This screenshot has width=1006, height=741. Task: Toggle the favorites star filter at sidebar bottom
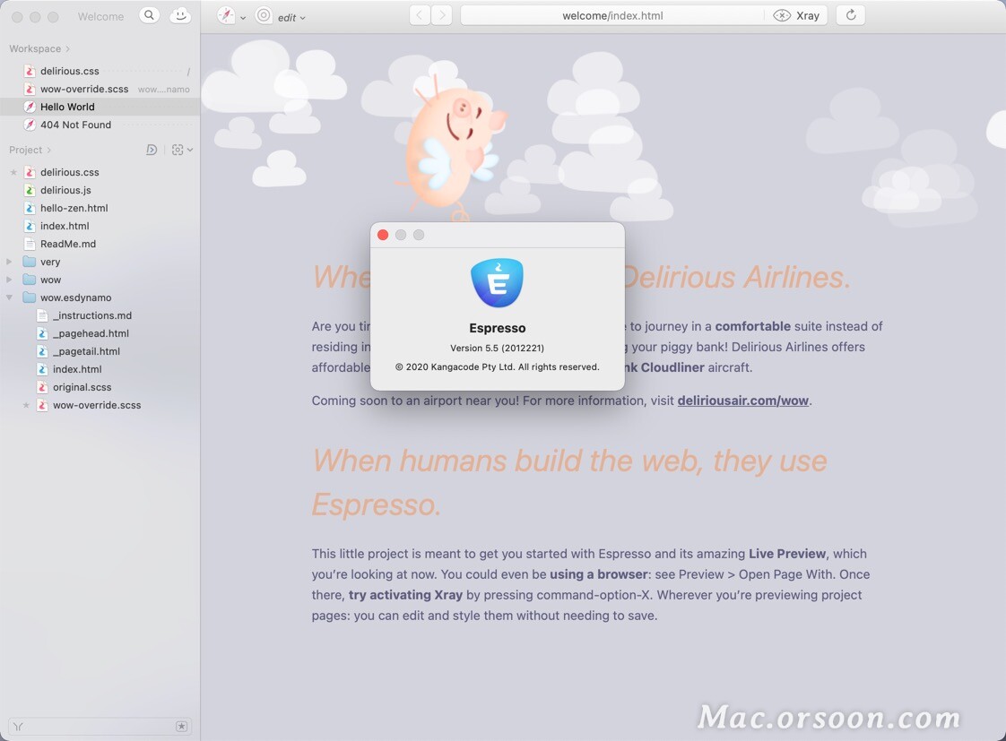point(182,727)
